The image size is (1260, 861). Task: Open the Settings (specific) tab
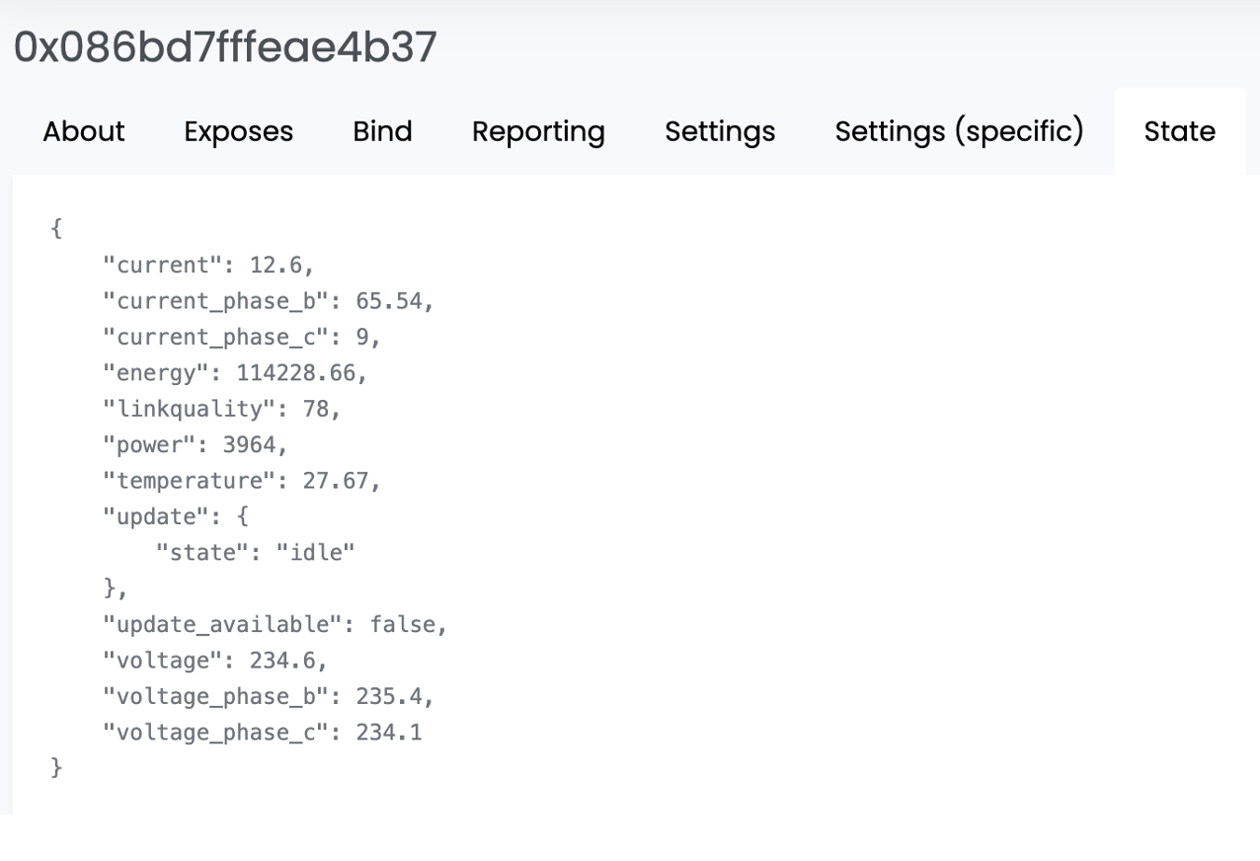[959, 131]
